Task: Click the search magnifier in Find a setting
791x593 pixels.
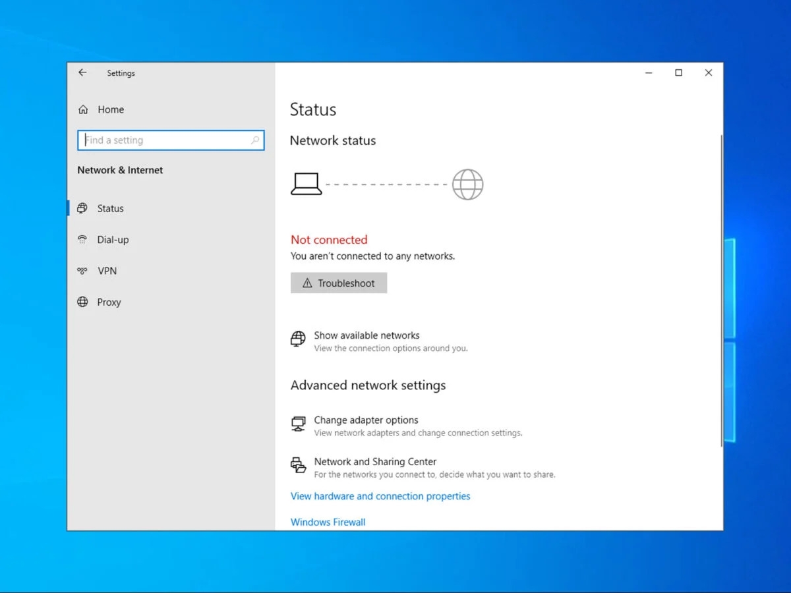Action: pyautogui.click(x=255, y=140)
